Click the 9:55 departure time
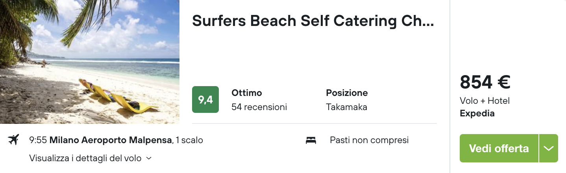This screenshot has height=173, width=566. [x=38, y=140]
